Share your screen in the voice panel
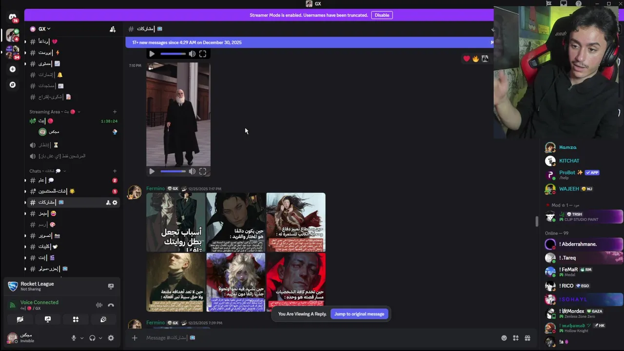 (48, 319)
